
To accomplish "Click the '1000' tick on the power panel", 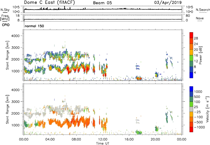I will click(x=15, y=71).
